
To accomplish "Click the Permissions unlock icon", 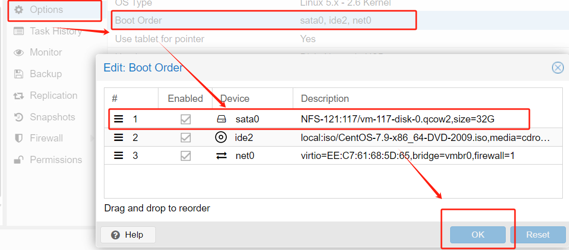I will pyautogui.click(x=19, y=159).
